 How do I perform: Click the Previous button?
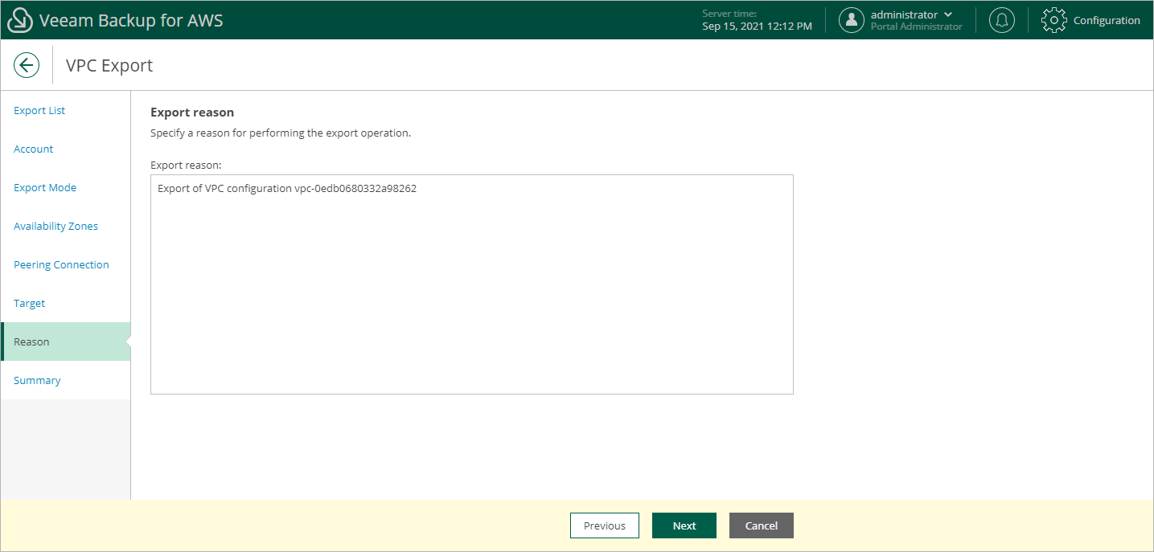point(605,525)
